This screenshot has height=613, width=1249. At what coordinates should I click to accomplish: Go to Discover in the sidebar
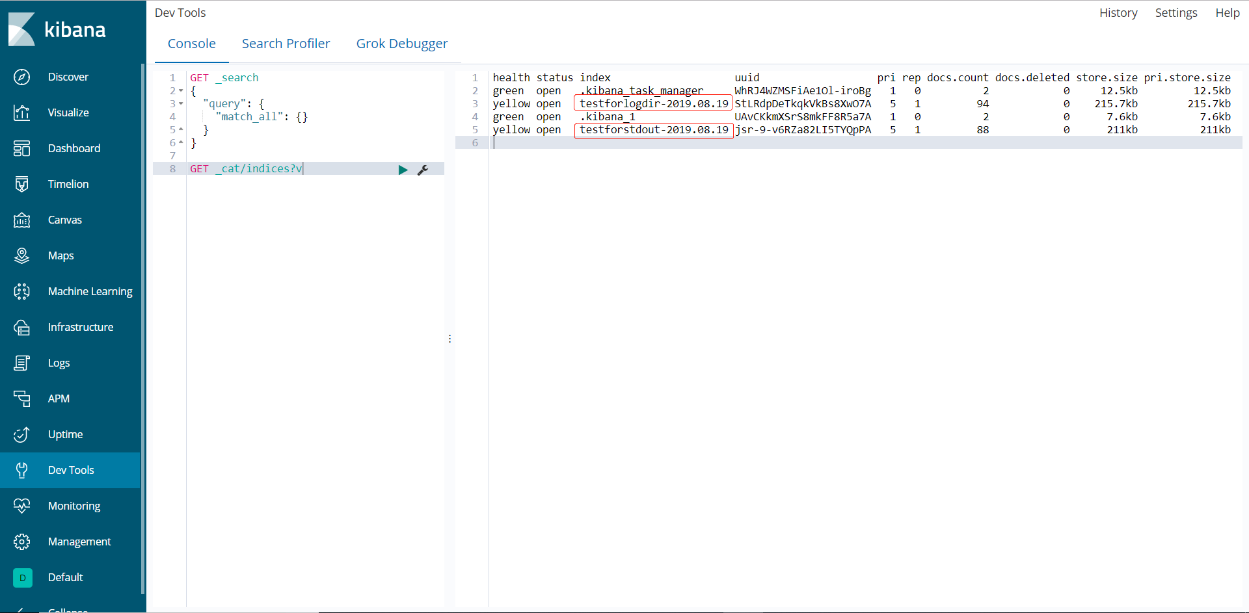tap(68, 77)
